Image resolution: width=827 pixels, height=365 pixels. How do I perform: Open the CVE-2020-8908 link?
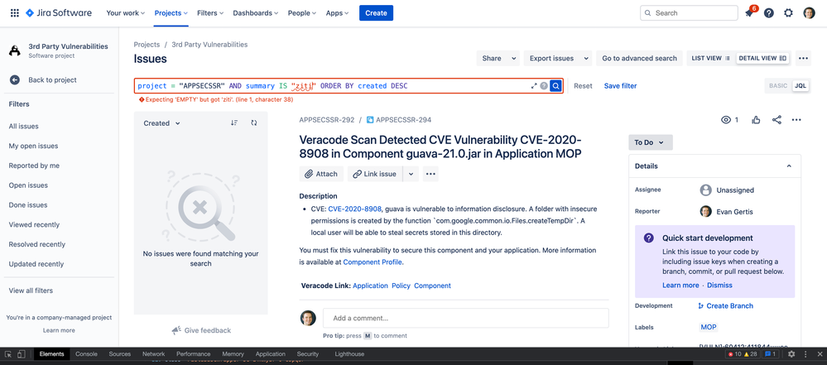[x=354, y=209]
